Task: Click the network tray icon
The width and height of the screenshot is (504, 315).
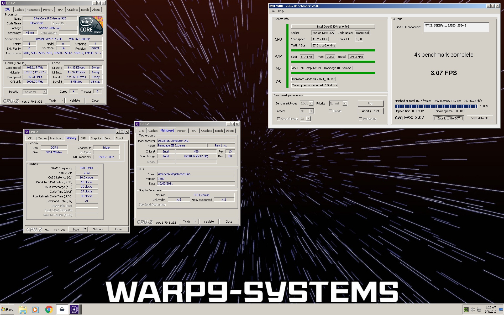Action: pyautogui.click(x=479, y=309)
